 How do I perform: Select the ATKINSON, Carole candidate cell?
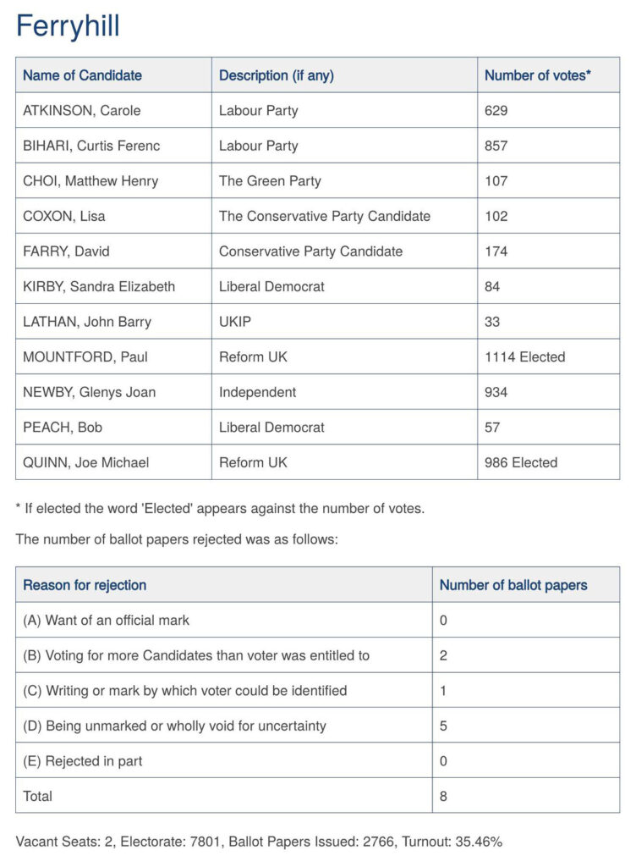click(113, 110)
